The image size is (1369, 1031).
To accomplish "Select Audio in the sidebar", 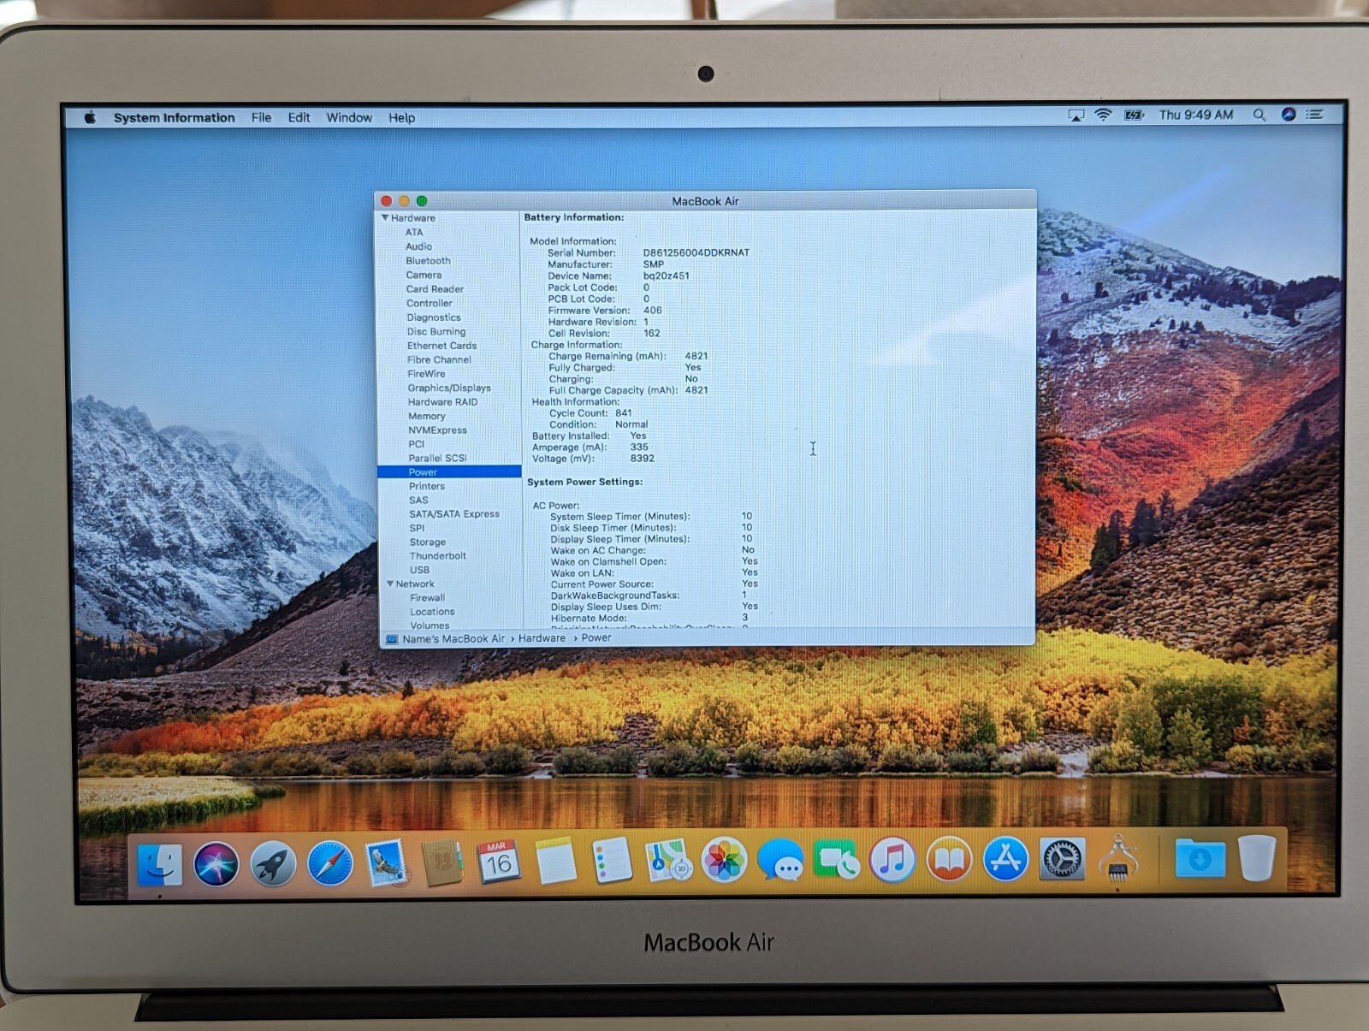I will [418, 246].
